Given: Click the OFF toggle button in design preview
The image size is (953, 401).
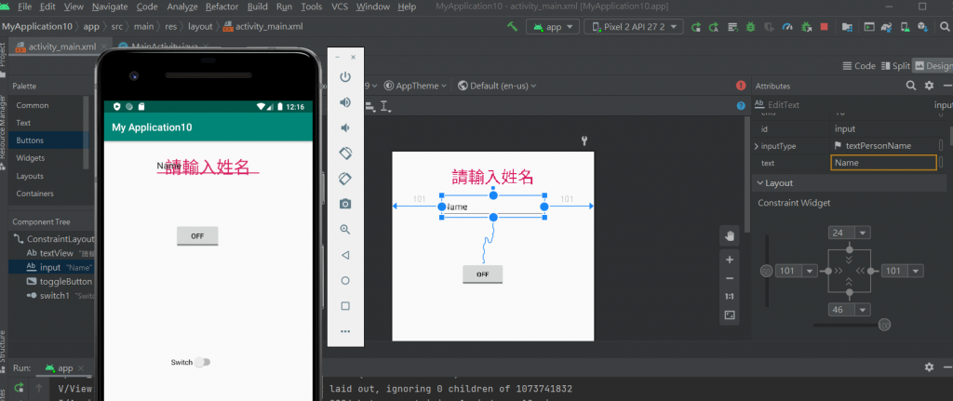Looking at the screenshot, I should (483, 274).
